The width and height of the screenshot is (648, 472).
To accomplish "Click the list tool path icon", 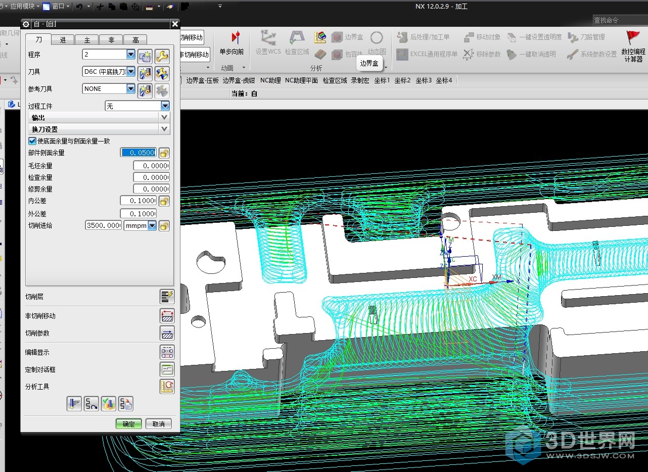I will [x=126, y=403].
